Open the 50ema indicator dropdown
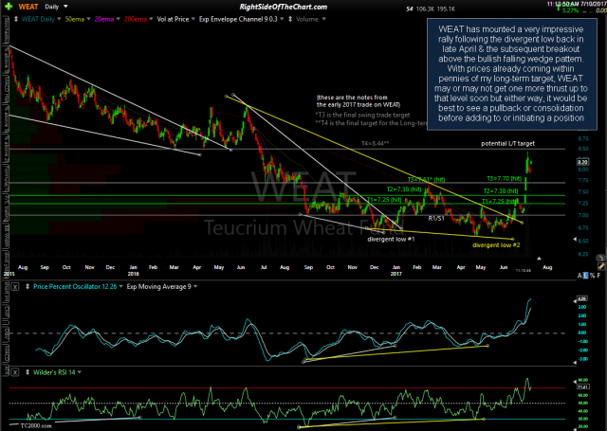 pyautogui.click(x=88, y=19)
